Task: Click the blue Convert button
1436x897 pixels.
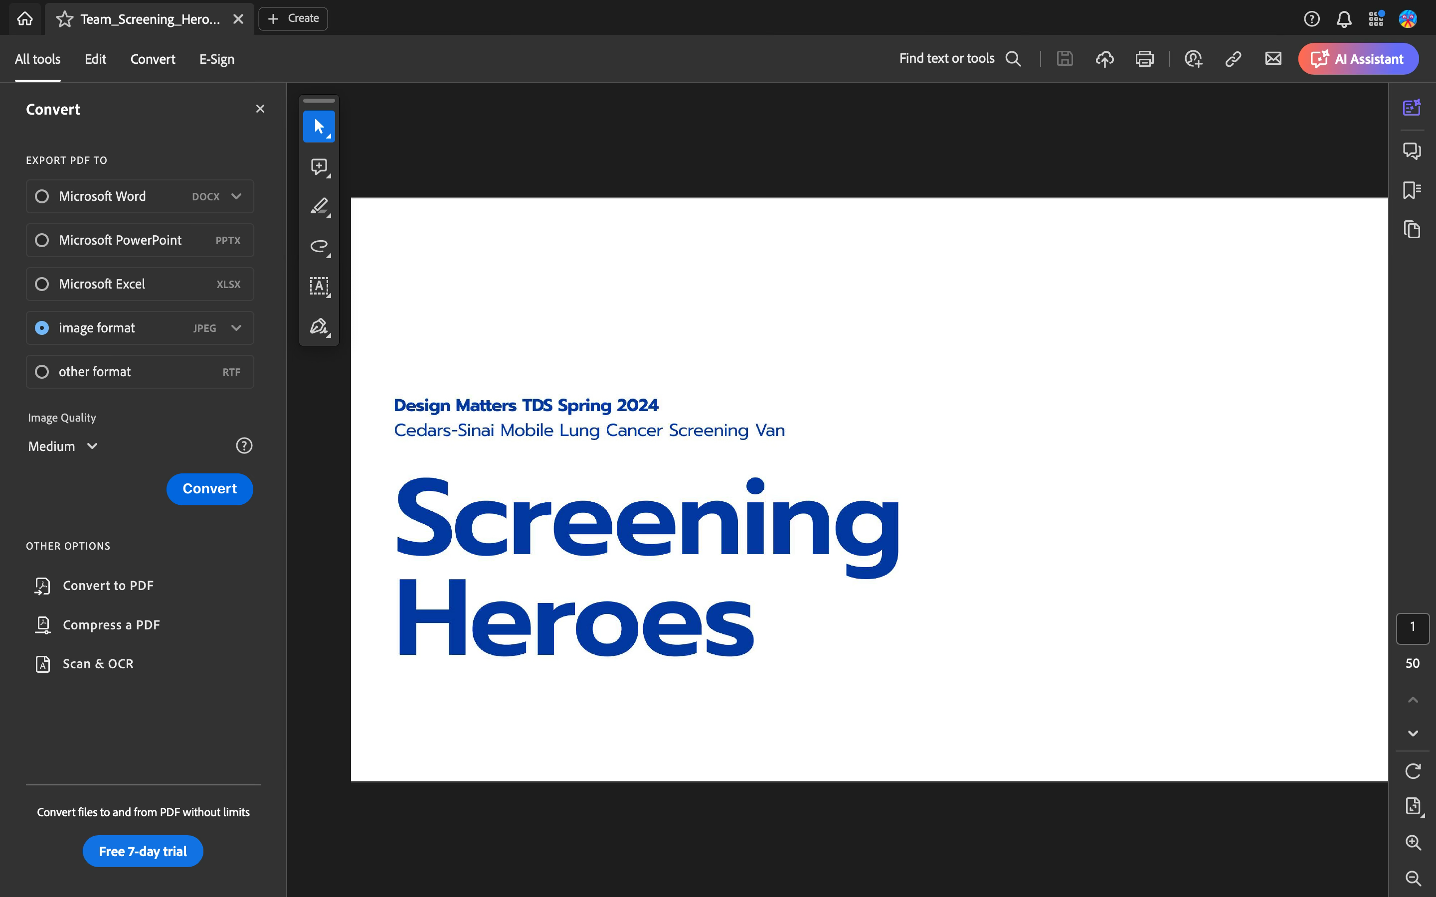Action: point(209,489)
